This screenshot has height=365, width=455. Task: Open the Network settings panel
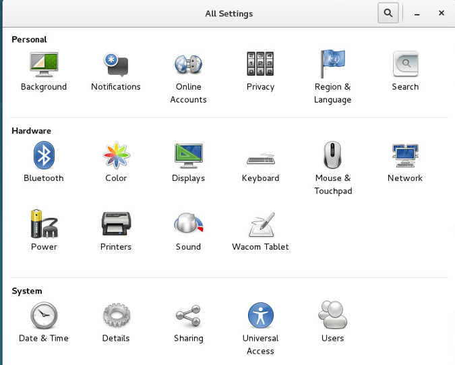tap(405, 157)
